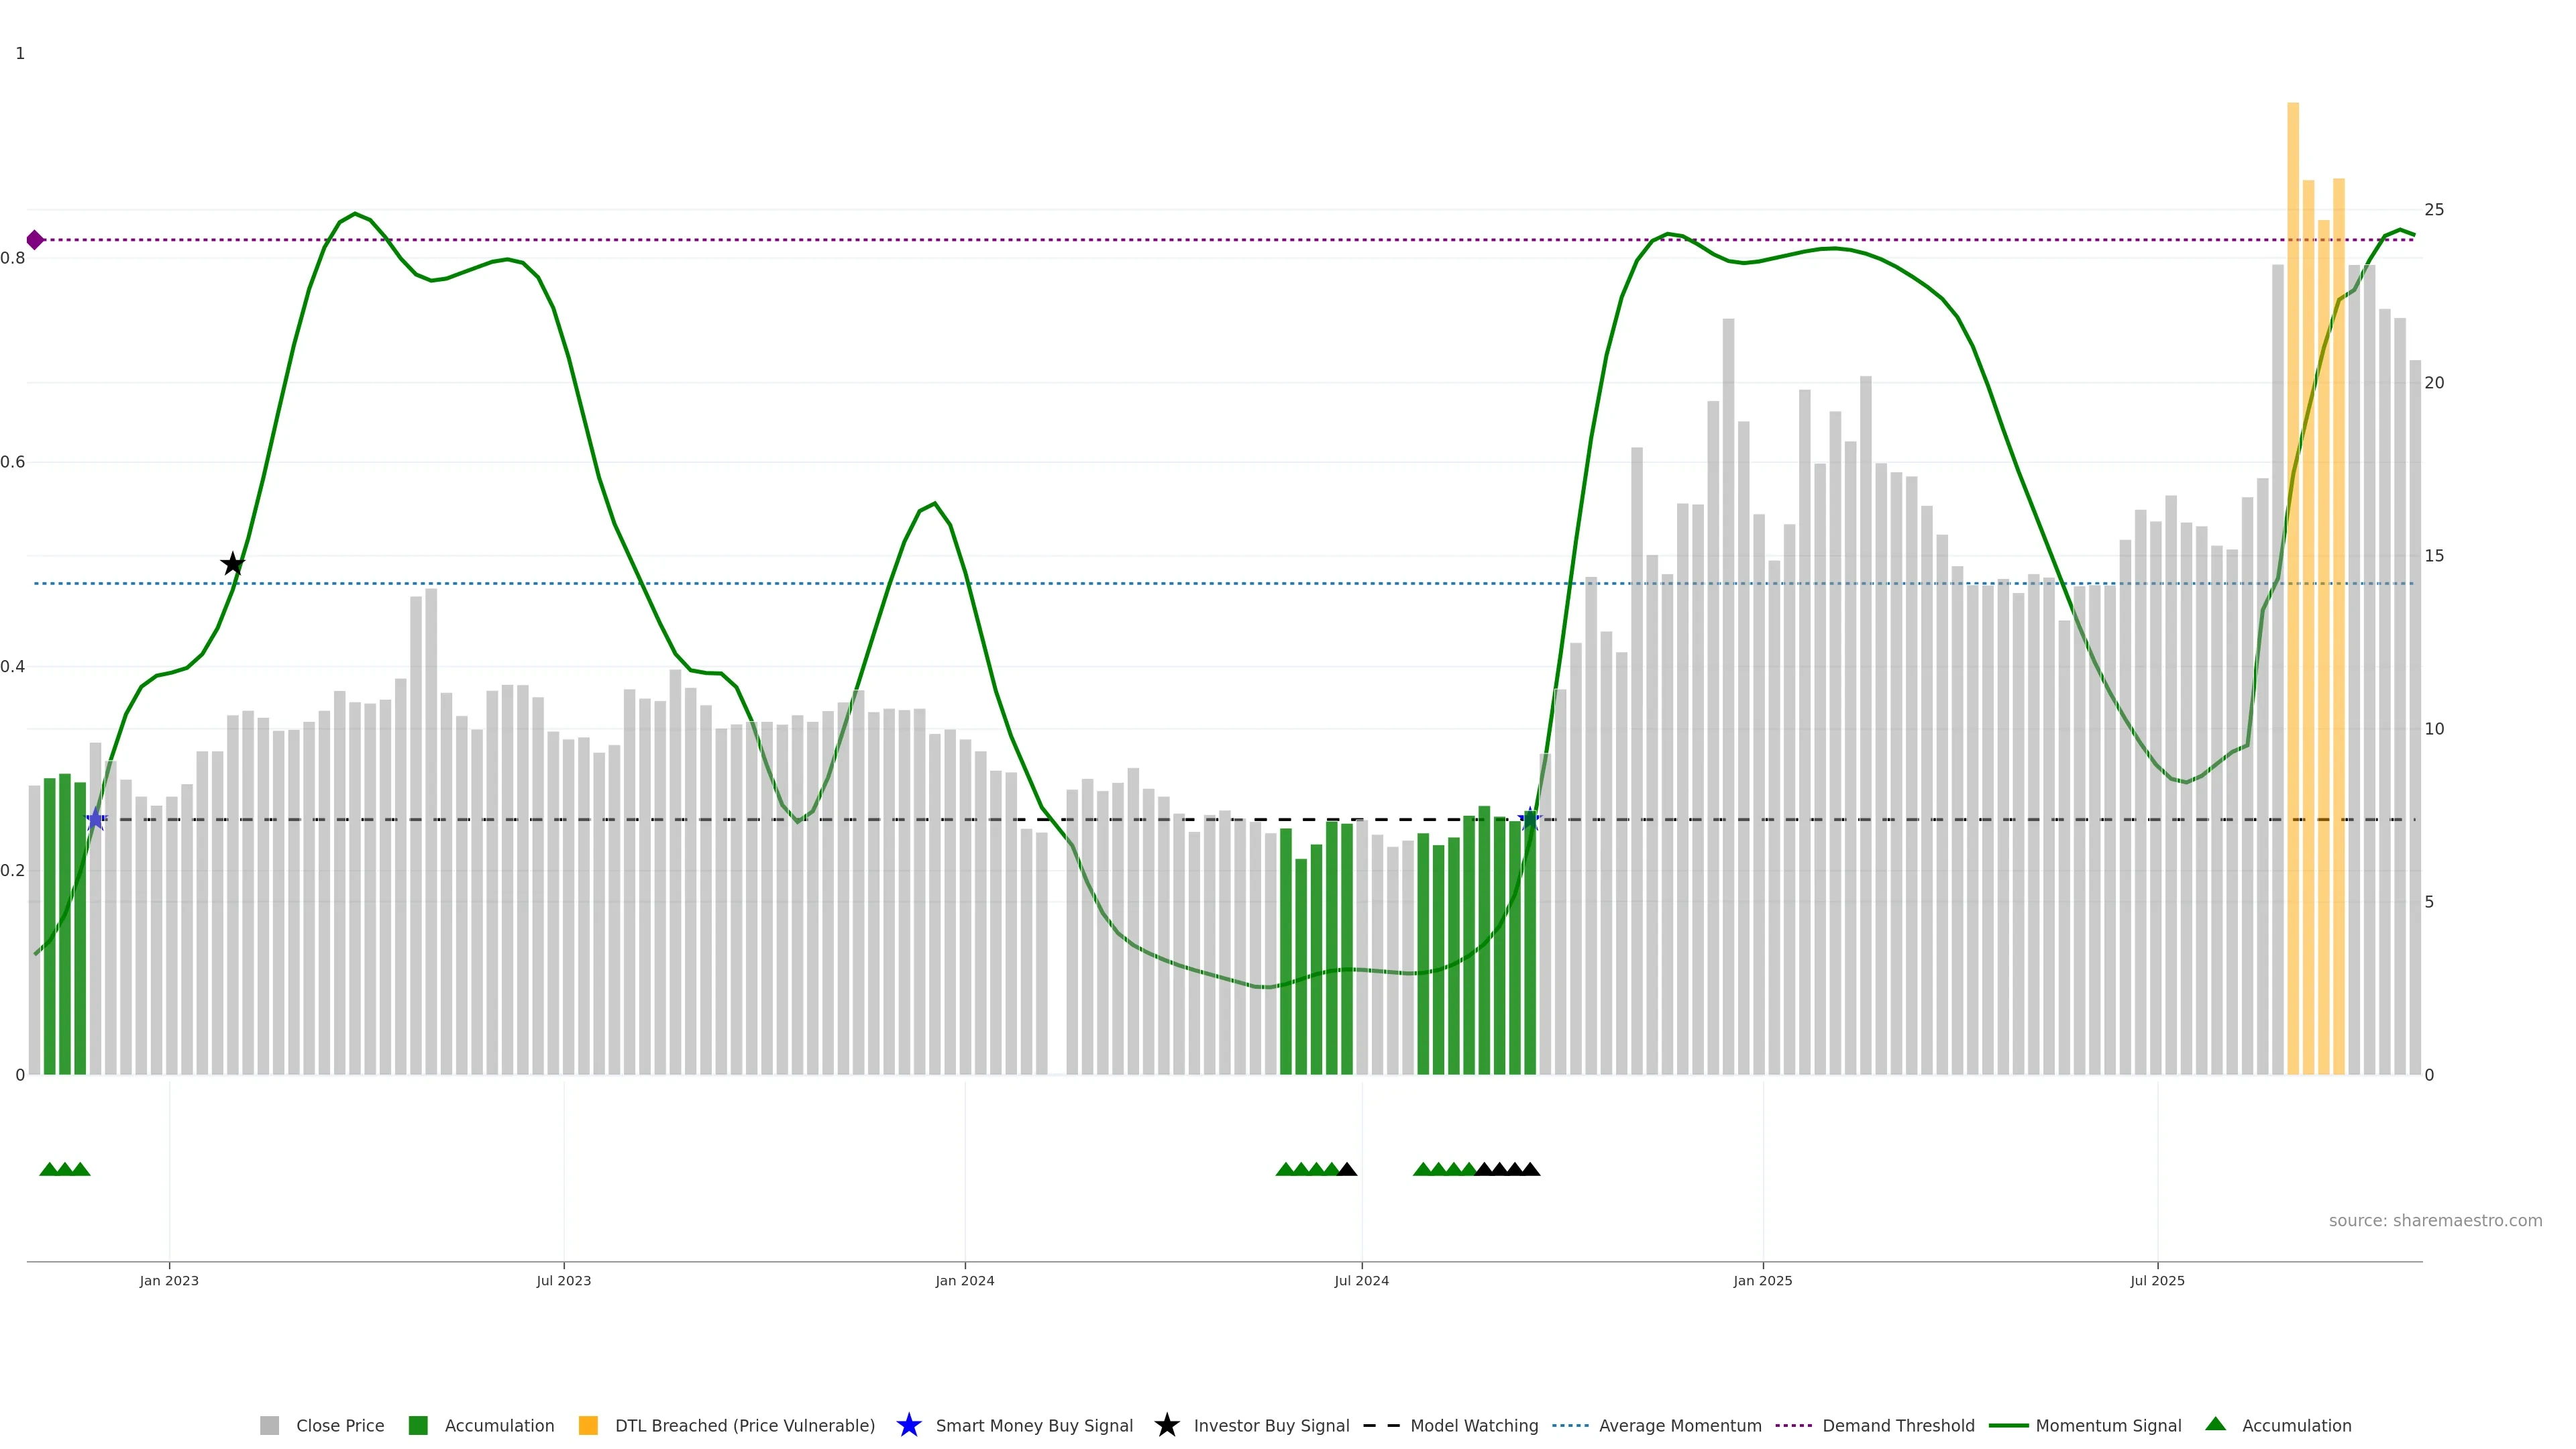The width and height of the screenshot is (2576, 1449).
Task: Click the Jul 2024 axis label
Action: pyautogui.click(x=1361, y=1281)
